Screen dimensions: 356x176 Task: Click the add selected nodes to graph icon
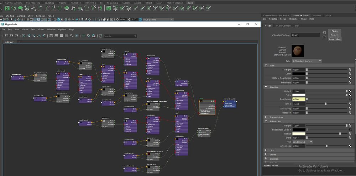click(29, 36)
